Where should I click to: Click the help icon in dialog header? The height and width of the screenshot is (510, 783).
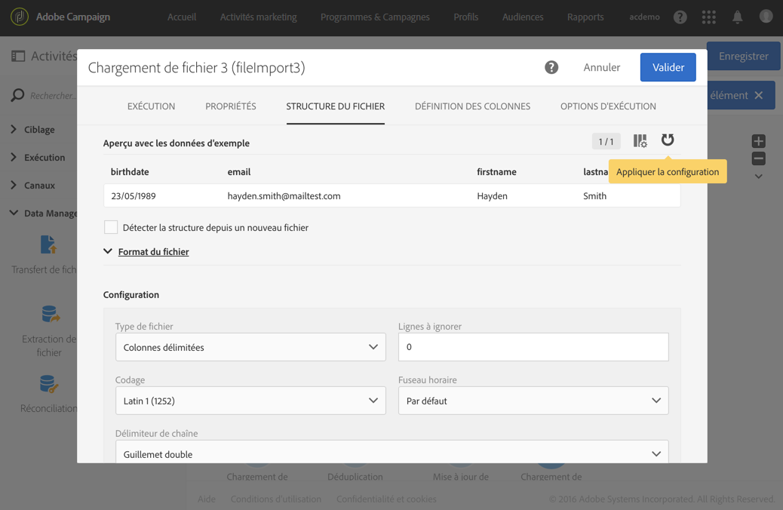(551, 67)
